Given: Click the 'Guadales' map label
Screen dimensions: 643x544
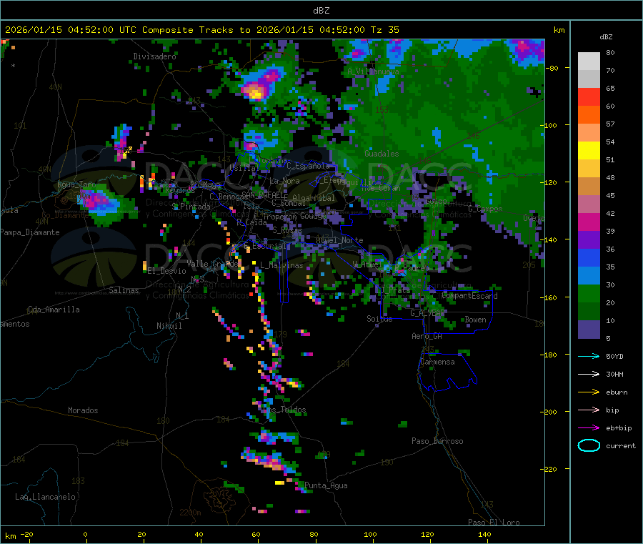Looking at the screenshot, I should 382,154.
